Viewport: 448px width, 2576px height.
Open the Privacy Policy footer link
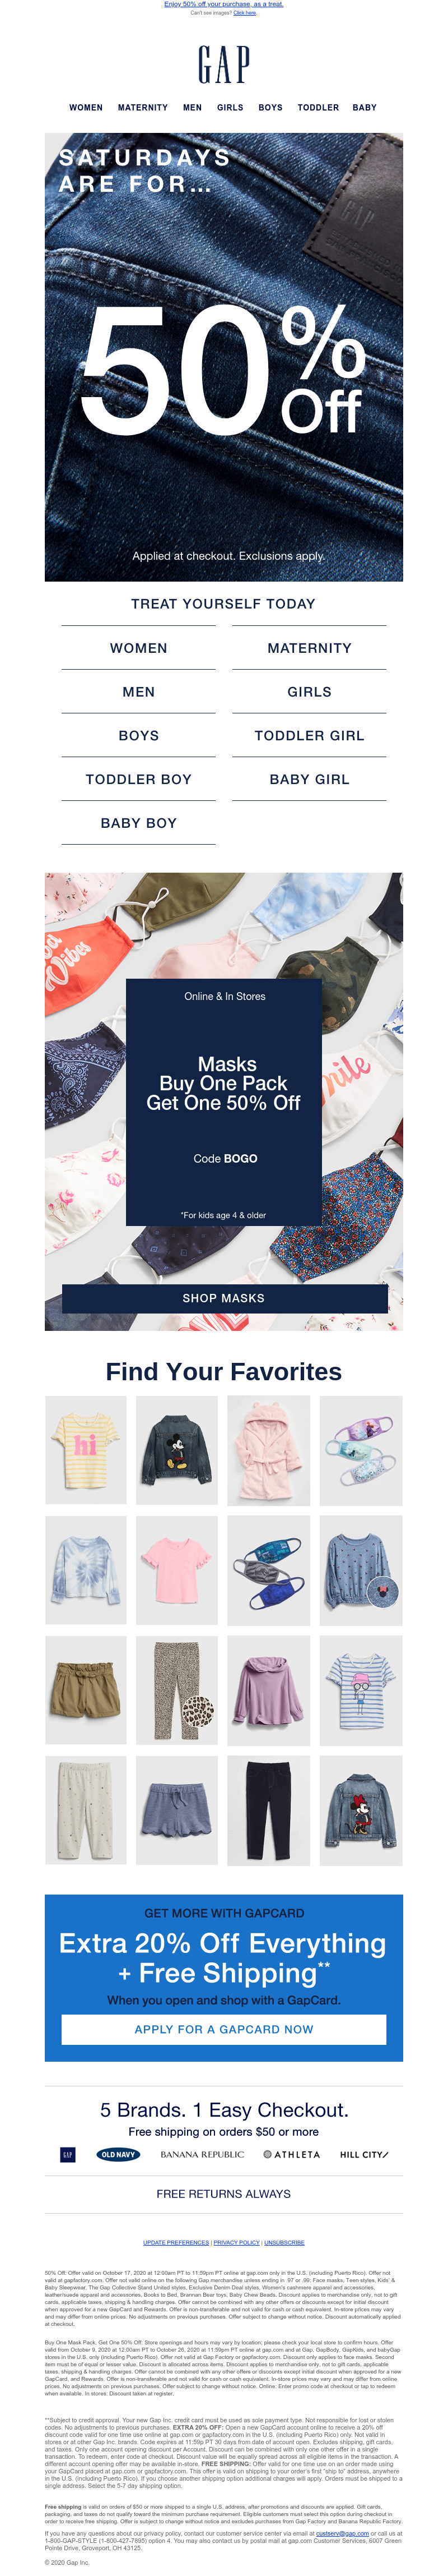click(236, 2242)
